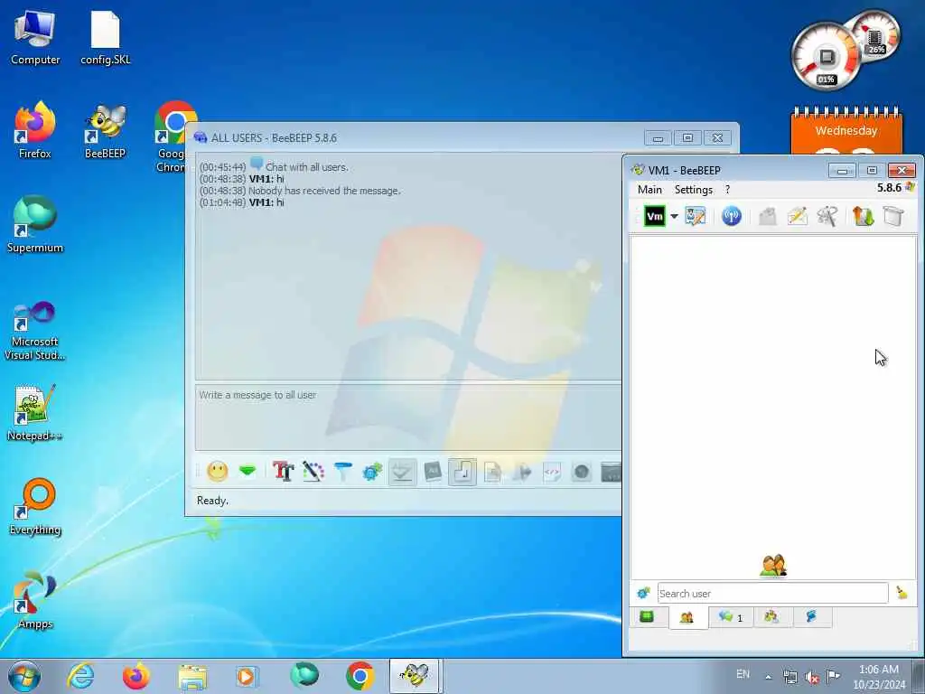The width and height of the screenshot is (925, 694).
Task: Click the 'Chat with all users.' line
Action: click(307, 167)
